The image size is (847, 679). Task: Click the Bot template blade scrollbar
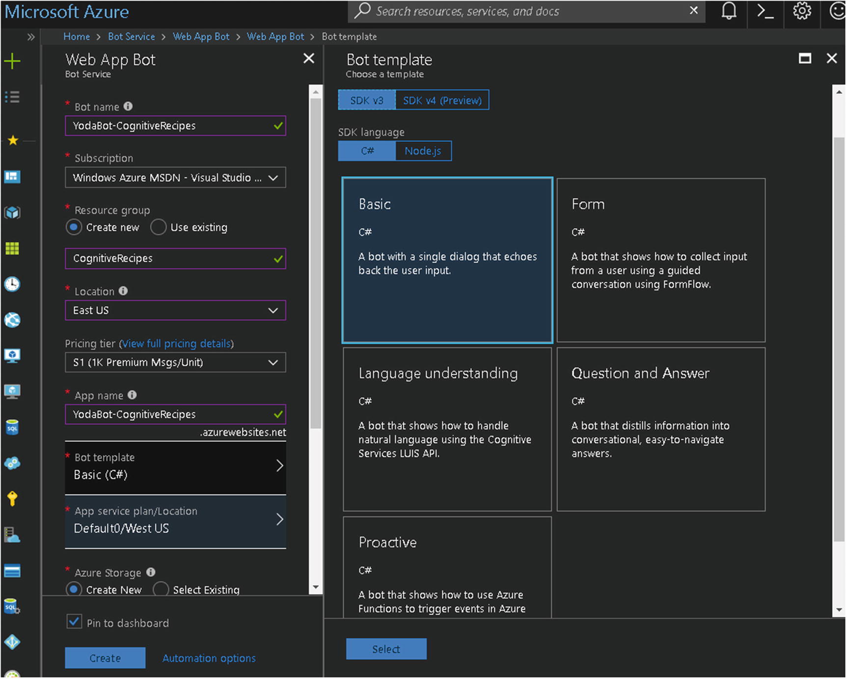click(x=839, y=339)
